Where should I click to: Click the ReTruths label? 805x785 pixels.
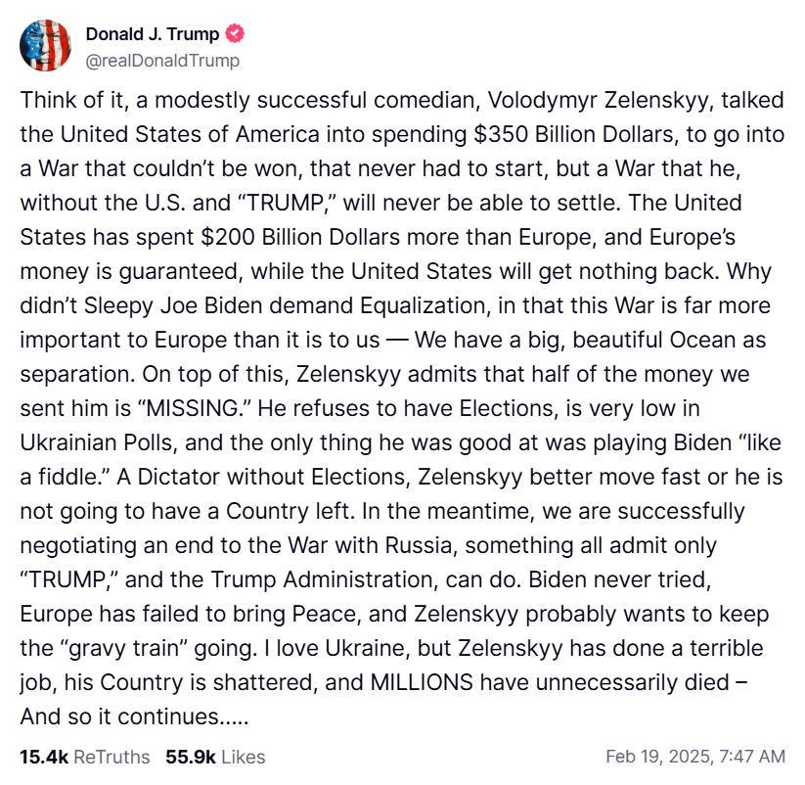tap(112, 757)
